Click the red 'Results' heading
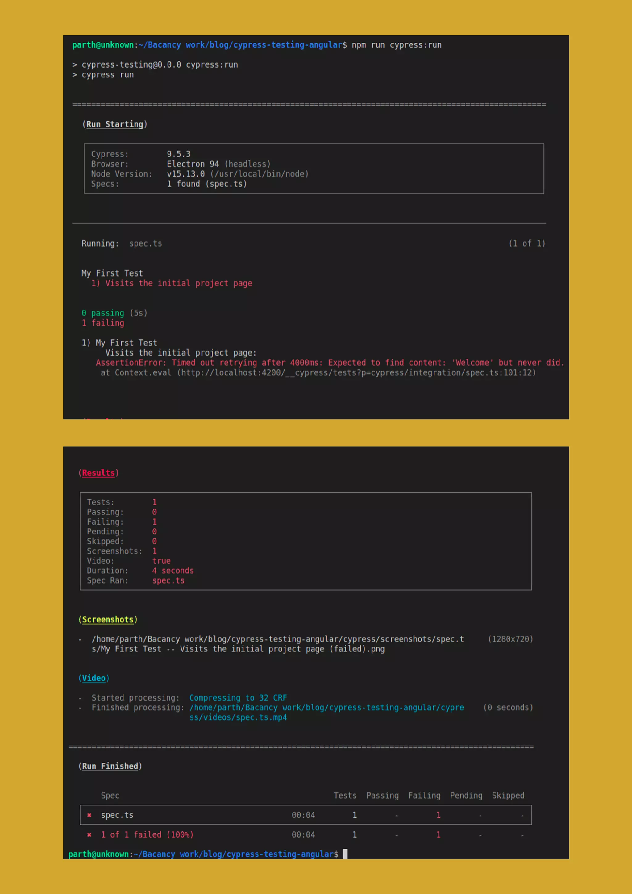Viewport: 632px width, 894px height. coord(98,473)
